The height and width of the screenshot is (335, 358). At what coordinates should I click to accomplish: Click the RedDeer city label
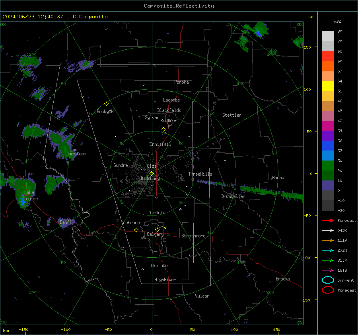click(x=169, y=121)
